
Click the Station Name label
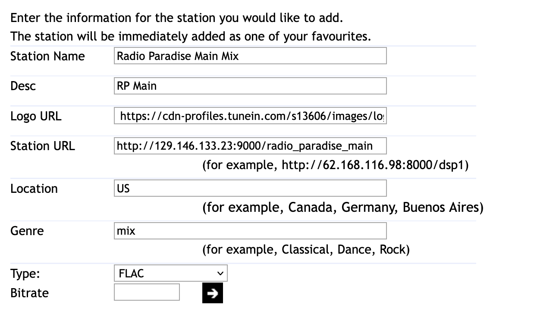pyautogui.click(x=47, y=57)
